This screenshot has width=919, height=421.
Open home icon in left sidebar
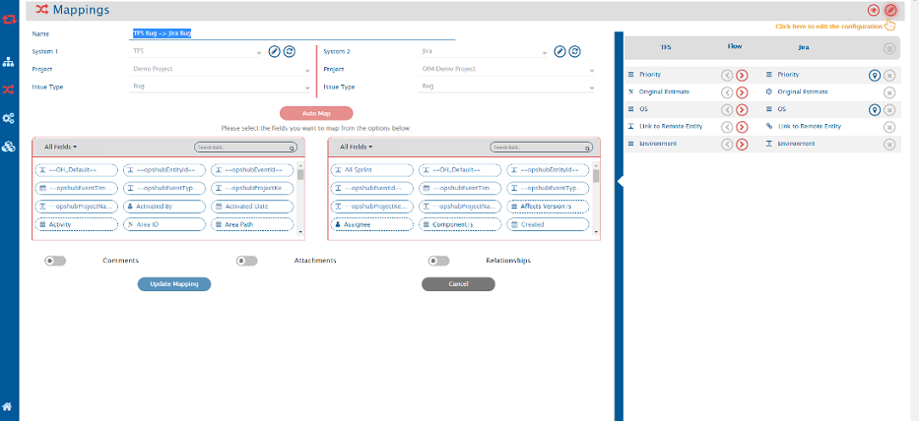coord(8,406)
